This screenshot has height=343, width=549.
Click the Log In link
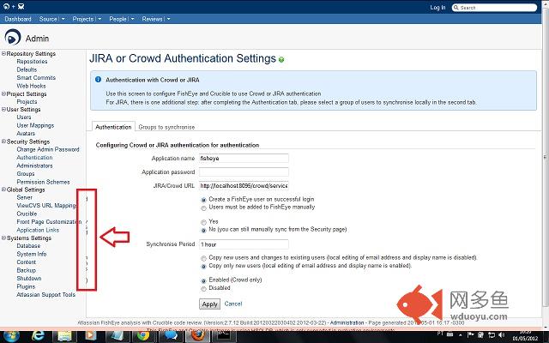point(437,8)
